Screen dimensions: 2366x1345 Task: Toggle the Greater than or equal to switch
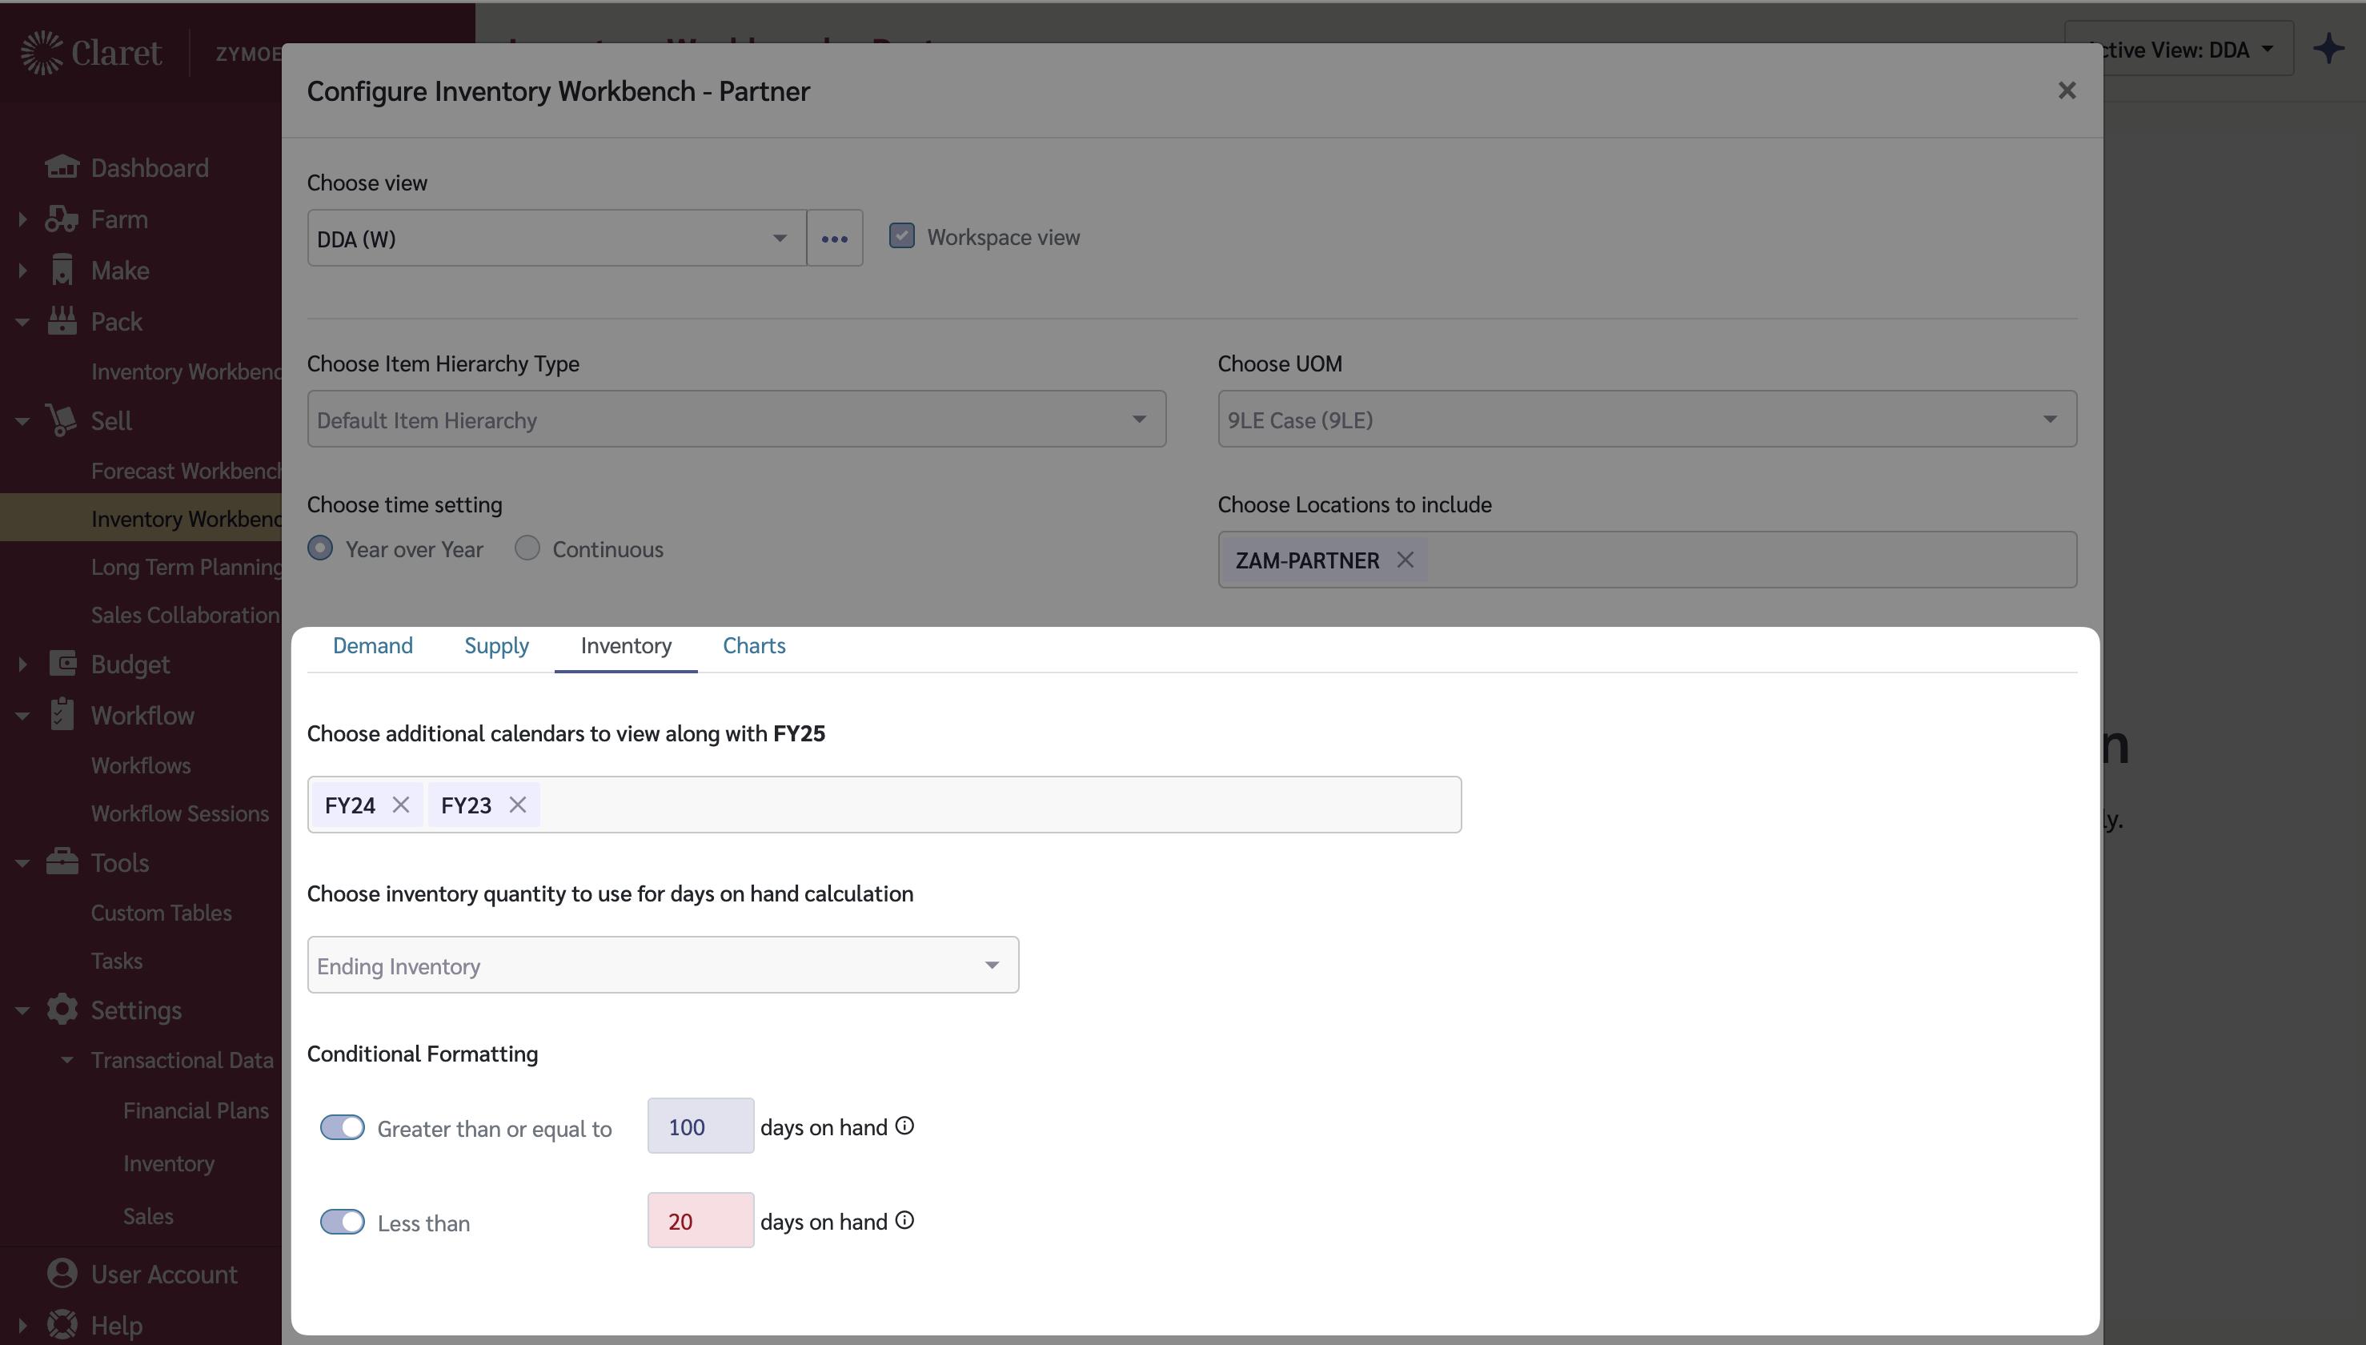pos(342,1127)
